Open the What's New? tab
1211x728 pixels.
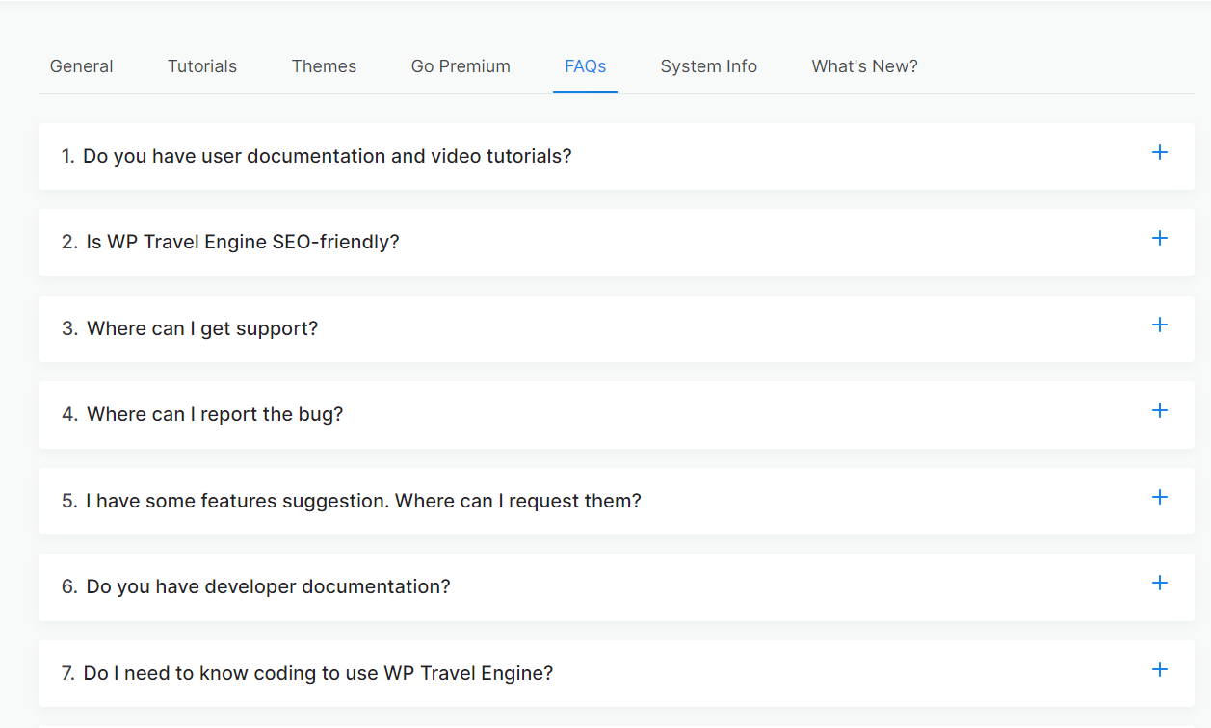[x=865, y=66]
